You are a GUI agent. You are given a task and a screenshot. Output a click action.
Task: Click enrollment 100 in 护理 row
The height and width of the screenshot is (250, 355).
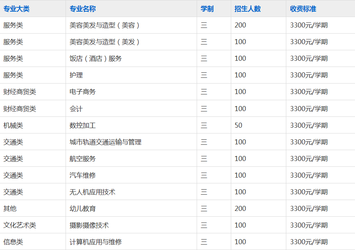[x=240, y=75]
